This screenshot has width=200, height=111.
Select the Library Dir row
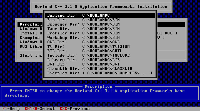[100, 60]
